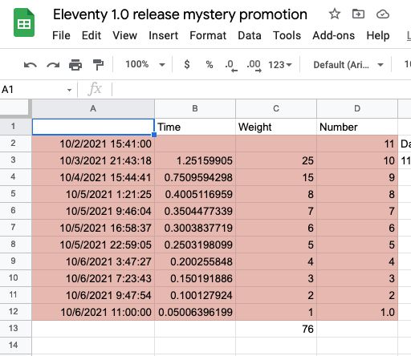
Task: Expand the Default (Ari... font dropdown
Action: pyautogui.click(x=348, y=65)
